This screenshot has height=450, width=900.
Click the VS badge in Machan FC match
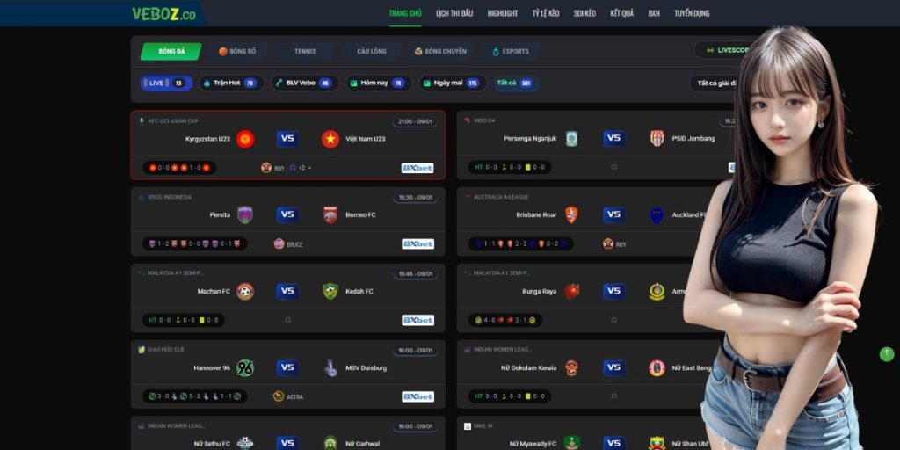tap(287, 291)
